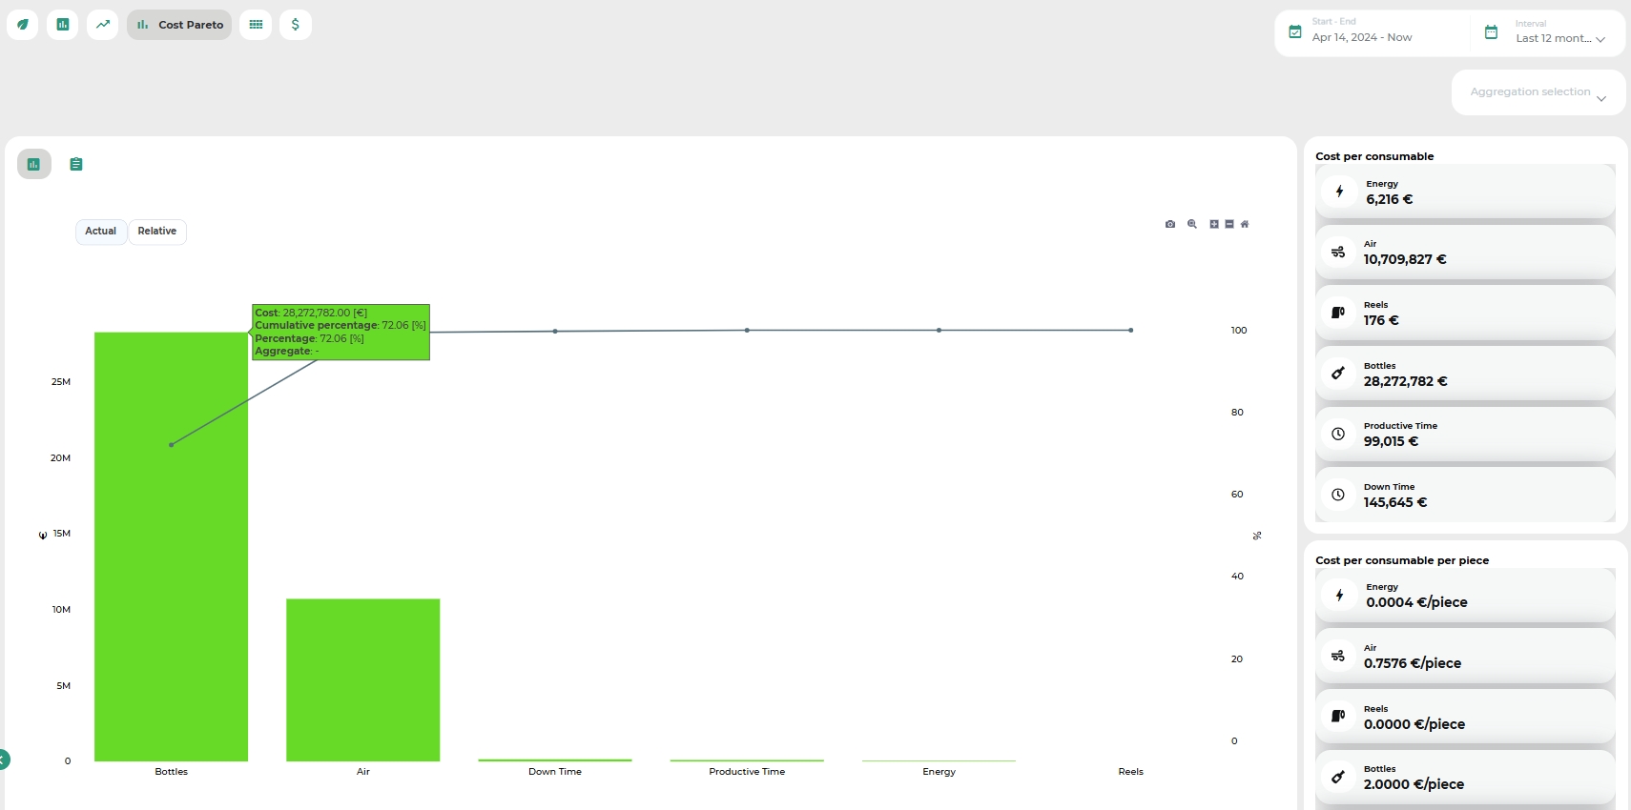Activate the chart zoom magnifier tool
Screen dimensions: 1631x810
[1192, 224]
